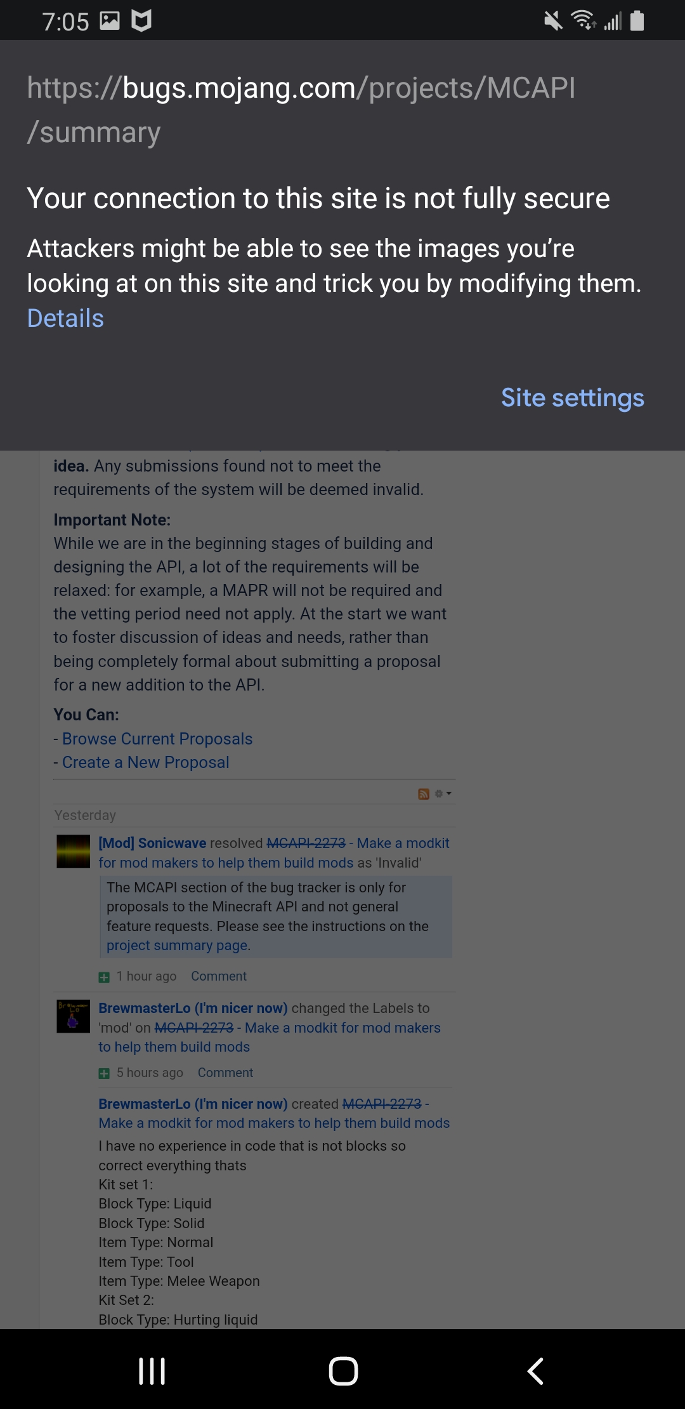This screenshot has width=685, height=1409.
Task: Click the RSS feed icon
Action: (x=424, y=794)
